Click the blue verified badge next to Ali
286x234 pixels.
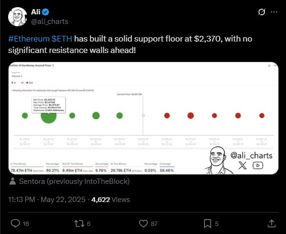click(45, 12)
